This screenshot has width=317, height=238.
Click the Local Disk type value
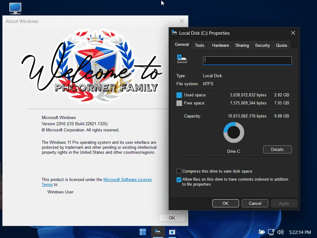pos(212,76)
